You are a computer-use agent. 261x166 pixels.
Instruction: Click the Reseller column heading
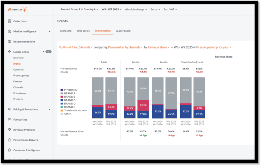click(164, 62)
